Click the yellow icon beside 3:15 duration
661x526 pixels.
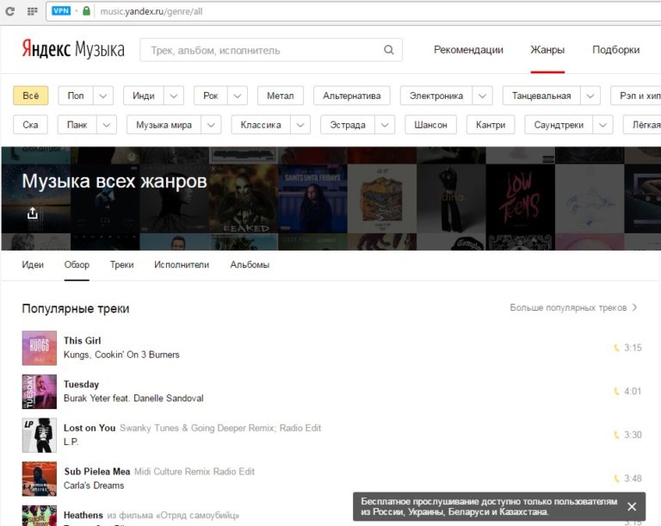[x=616, y=348]
